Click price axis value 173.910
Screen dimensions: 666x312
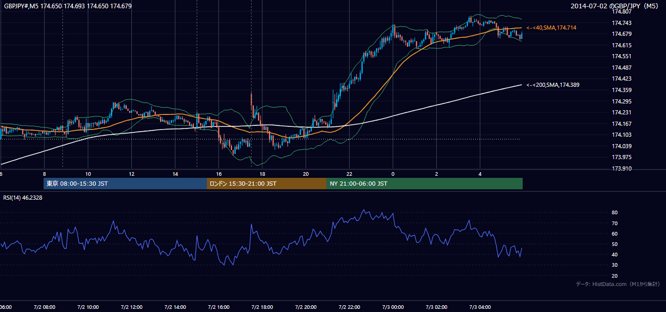[621, 168]
